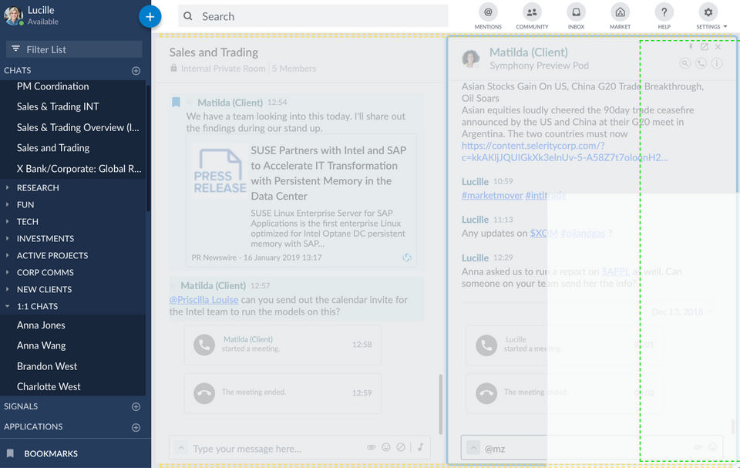
Task: Click the Type your message here field
Action: point(247,449)
